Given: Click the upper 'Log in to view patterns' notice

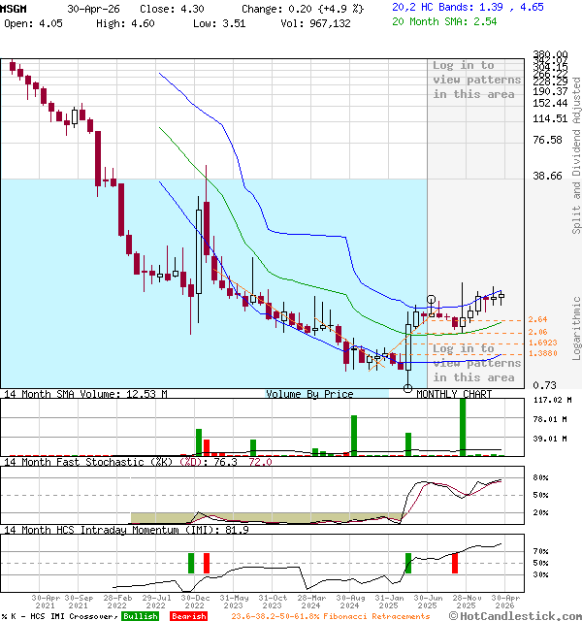Looking at the screenshot, I should point(475,80).
